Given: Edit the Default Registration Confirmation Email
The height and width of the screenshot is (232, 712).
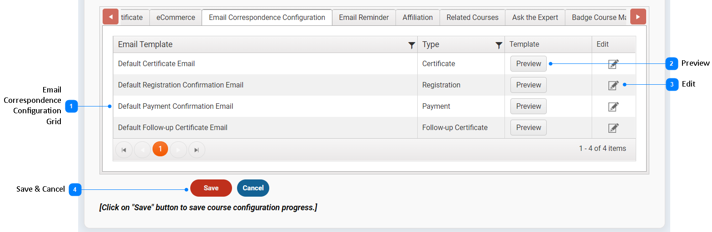Looking at the screenshot, I should (x=613, y=85).
